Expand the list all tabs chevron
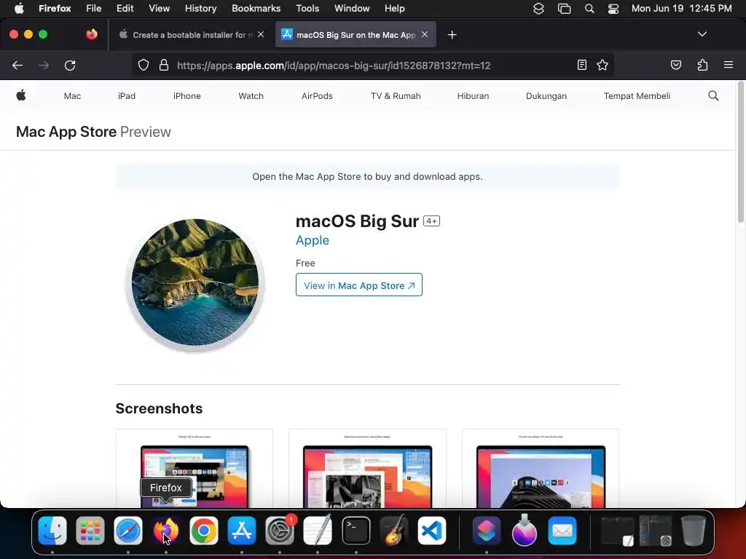Viewport: 746px width, 559px height. (x=702, y=34)
